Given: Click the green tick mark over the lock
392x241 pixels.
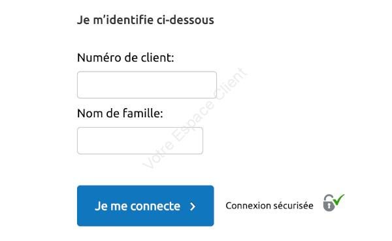Looking at the screenshot, I should pos(339,199).
